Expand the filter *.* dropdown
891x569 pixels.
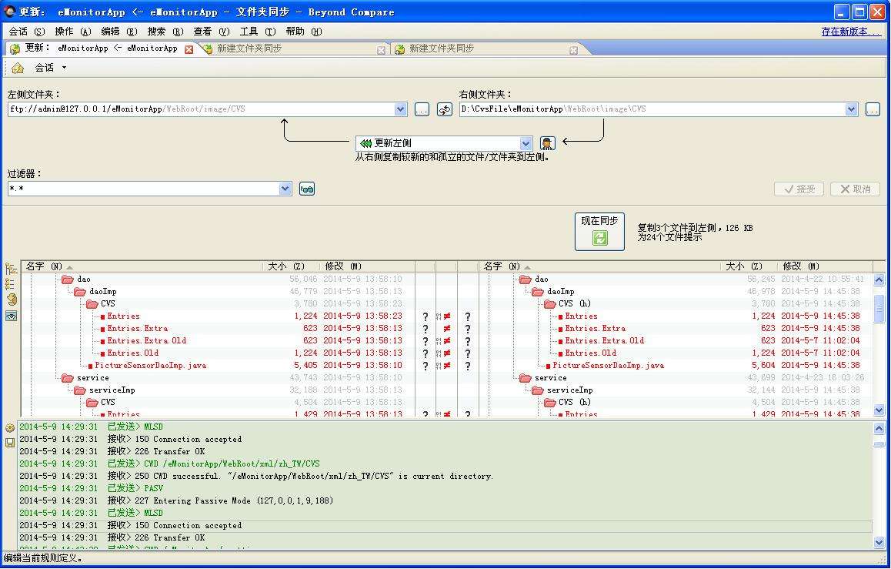click(285, 189)
